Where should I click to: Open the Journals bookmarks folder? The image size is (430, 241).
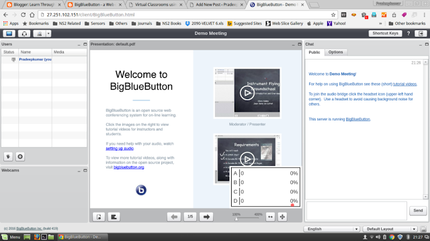point(142,23)
